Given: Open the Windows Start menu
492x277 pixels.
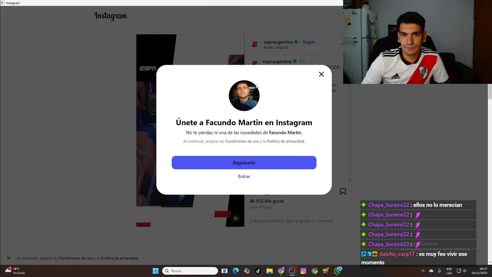Looking at the screenshot, I should pos(156,271).
